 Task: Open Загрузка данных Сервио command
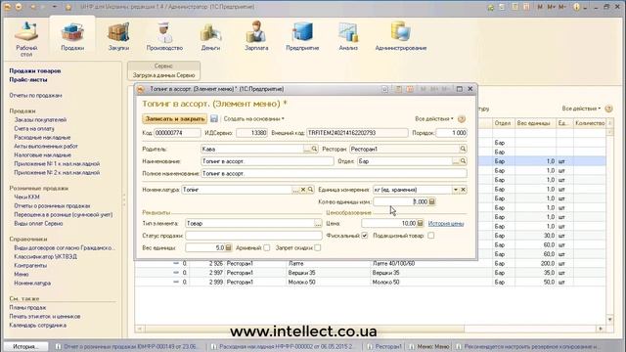pyautogui.click(x=163, y=75)
